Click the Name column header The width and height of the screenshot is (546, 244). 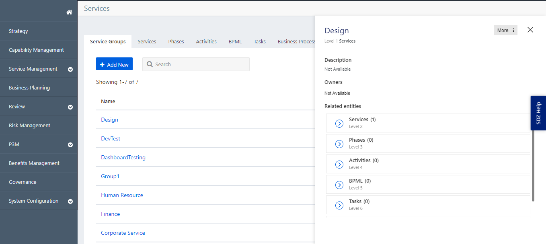coord(108,101)
